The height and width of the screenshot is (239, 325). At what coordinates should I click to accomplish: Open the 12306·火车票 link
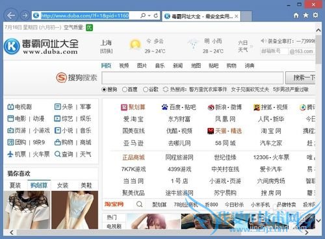(x=271, y=157)
